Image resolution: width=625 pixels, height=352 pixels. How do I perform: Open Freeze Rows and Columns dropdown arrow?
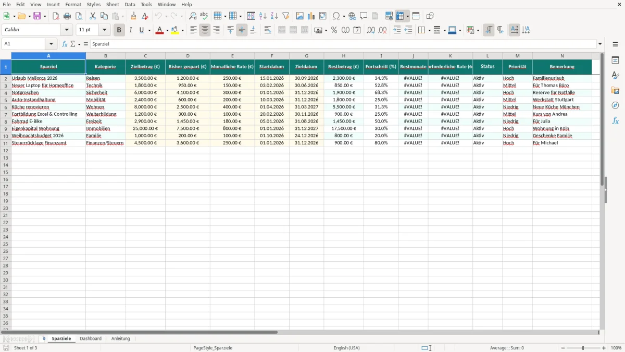[407, 16]
